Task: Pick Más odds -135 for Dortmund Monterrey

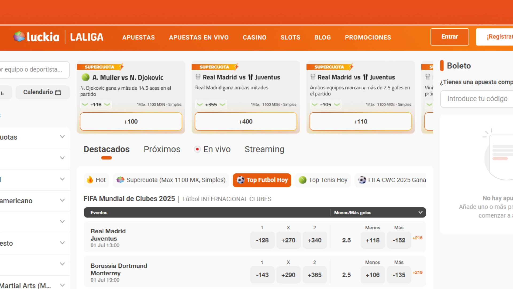Action: (x=399, y=275)
